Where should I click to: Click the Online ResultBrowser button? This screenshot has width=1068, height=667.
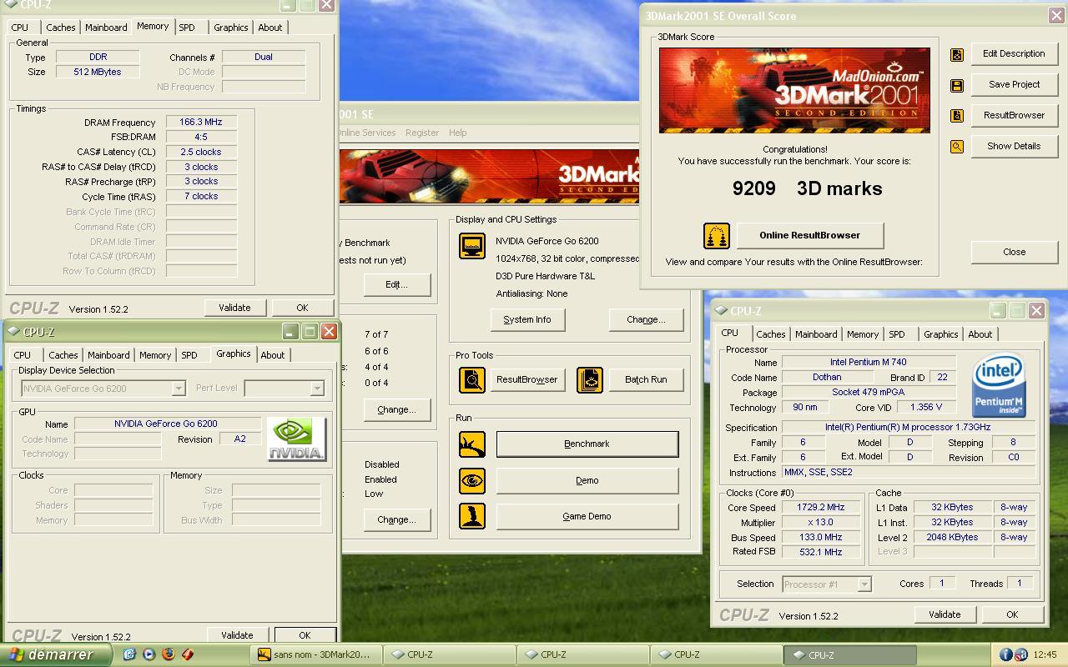809,236
